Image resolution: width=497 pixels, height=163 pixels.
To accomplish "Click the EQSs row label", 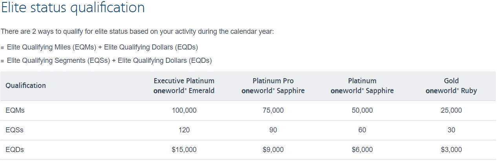I will tap(15, 130).
